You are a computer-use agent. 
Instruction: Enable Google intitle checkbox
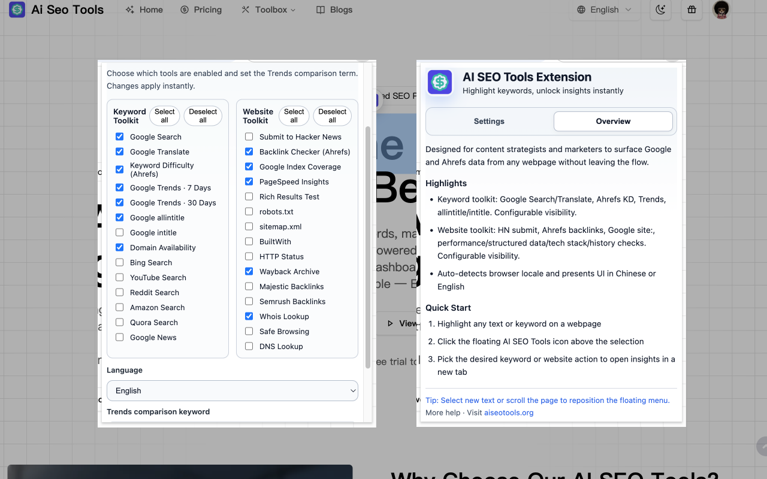[120, 232]
